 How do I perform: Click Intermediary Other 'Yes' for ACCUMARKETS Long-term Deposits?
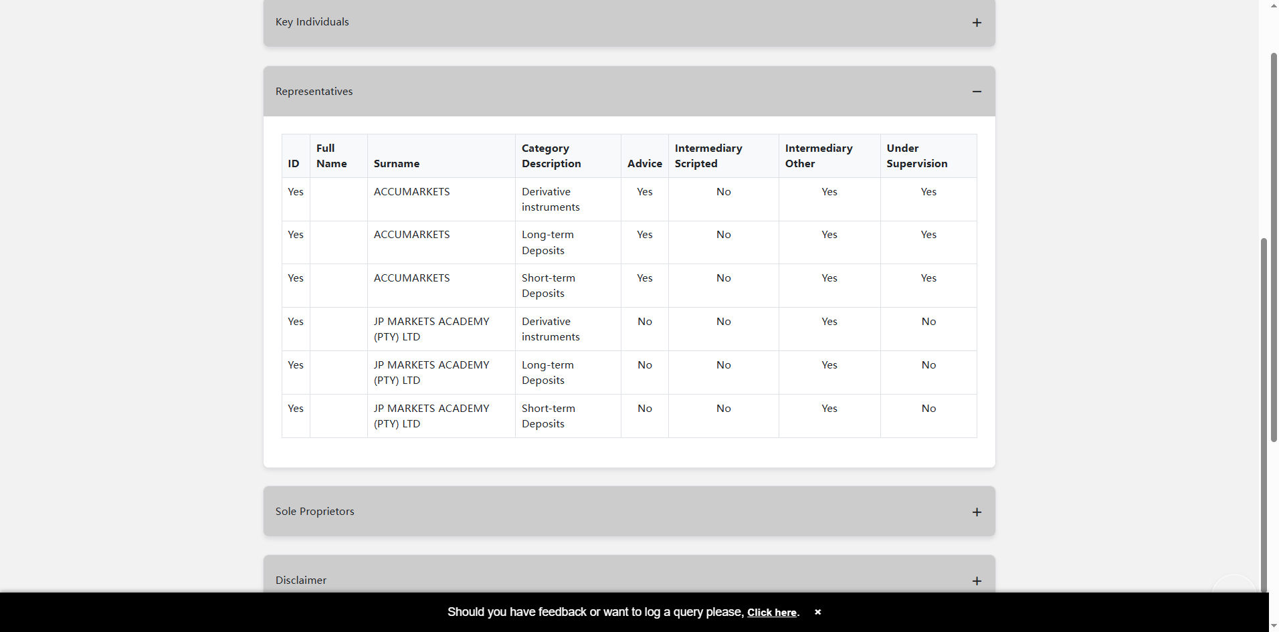pyautogui.click(x=829, y=235)
